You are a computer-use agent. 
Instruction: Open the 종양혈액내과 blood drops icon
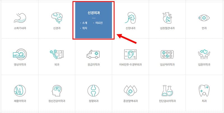click(x=130, y=91)
